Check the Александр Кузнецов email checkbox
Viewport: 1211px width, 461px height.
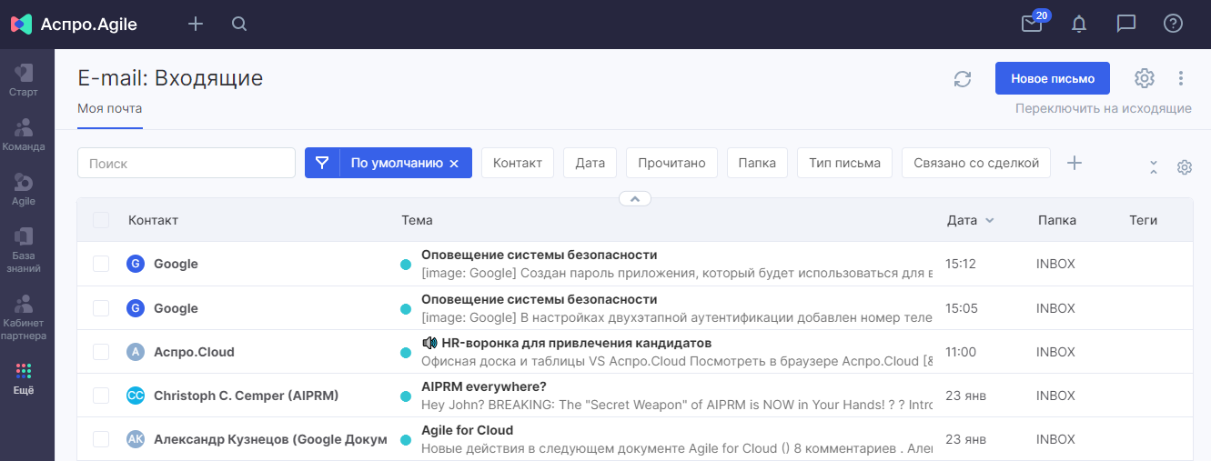[101, 439]
